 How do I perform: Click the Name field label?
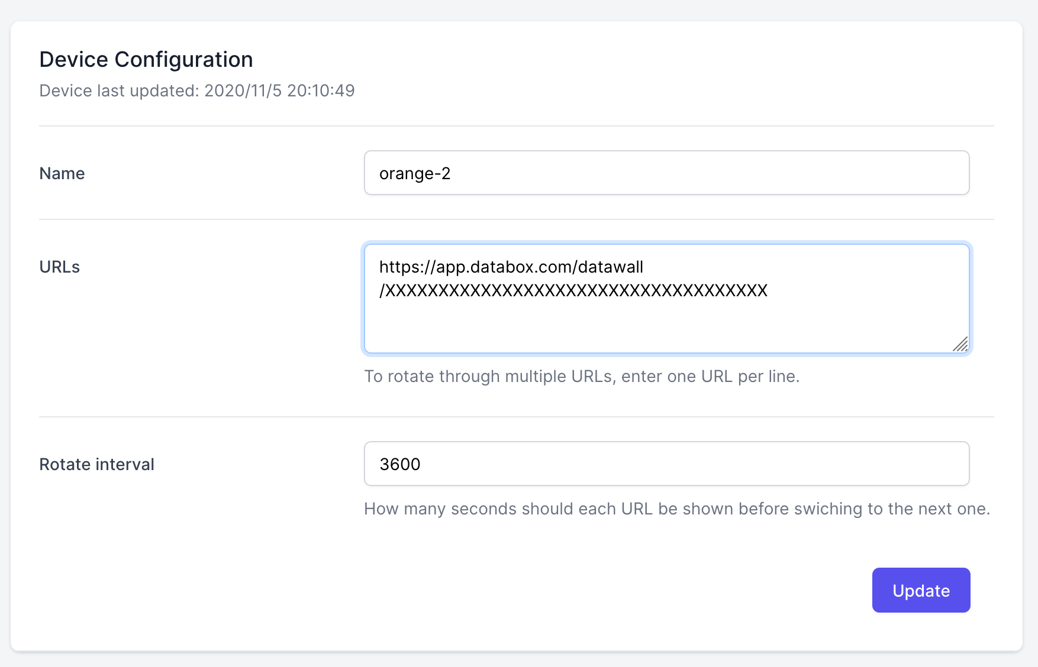point(62,173)
